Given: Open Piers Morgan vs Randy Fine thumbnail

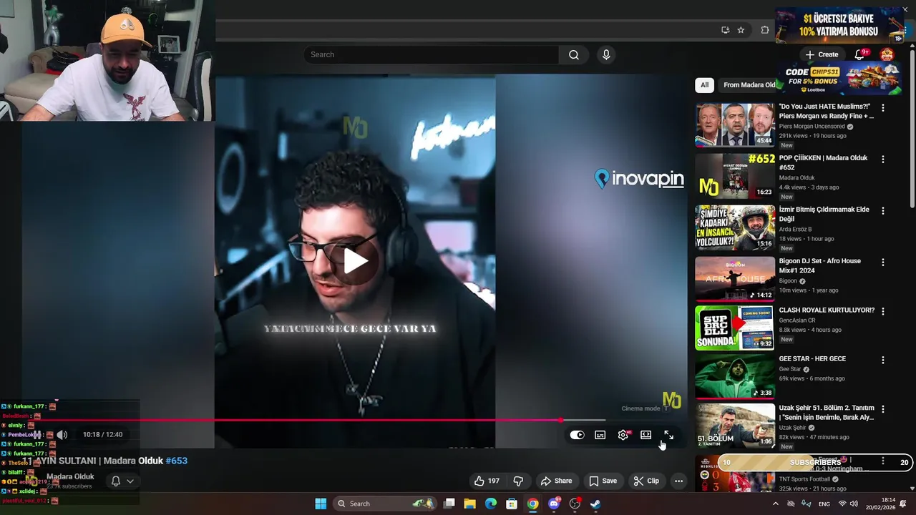Looking at the screenshot, I should tap(735, 124).
